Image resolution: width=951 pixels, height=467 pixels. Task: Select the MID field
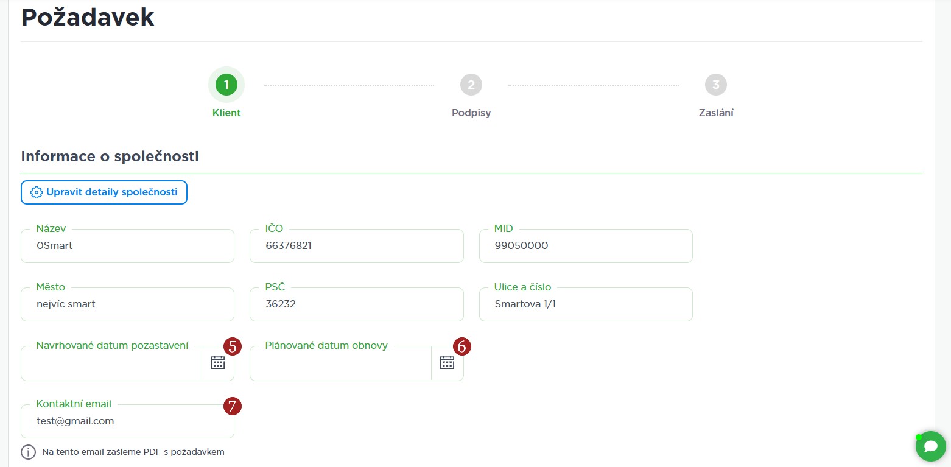point(586,246)
